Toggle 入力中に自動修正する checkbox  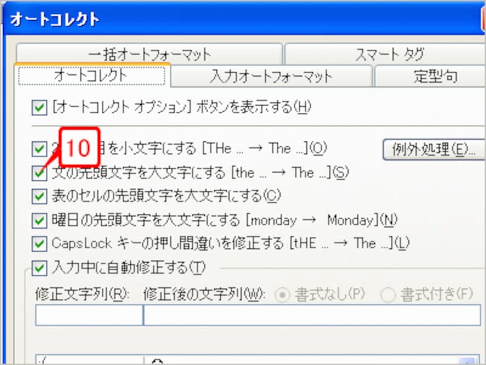(x=39, y=268)
